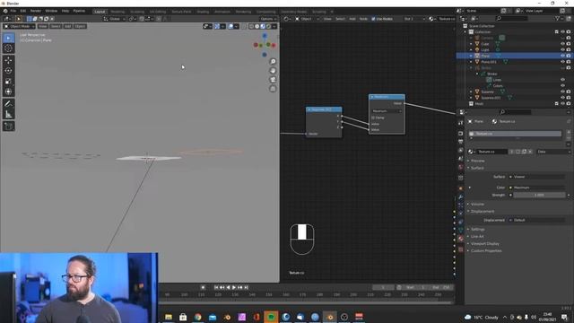Screen dimensions: 574x323
Task: Collapse the Surface panel
Action: click(x=477, y=168)
